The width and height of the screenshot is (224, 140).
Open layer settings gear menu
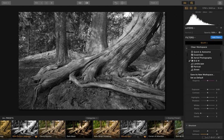(220, 33)
